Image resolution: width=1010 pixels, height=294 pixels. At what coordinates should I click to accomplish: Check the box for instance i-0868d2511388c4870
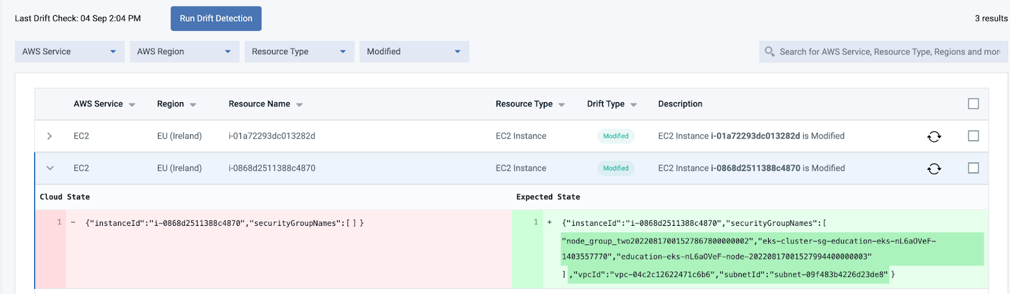(x=973, y=168)
